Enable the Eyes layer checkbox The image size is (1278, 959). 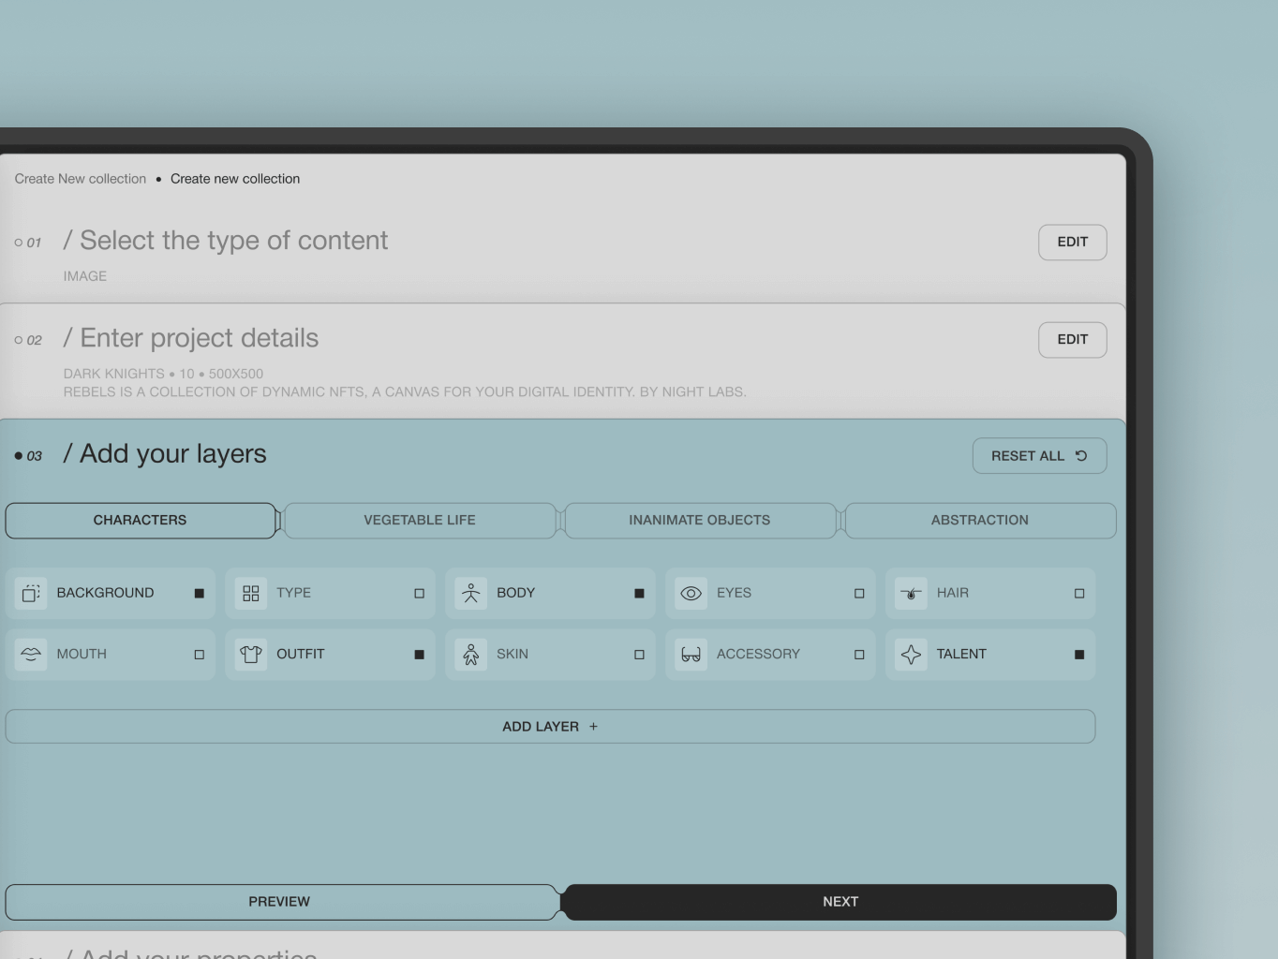pos(859,593)
